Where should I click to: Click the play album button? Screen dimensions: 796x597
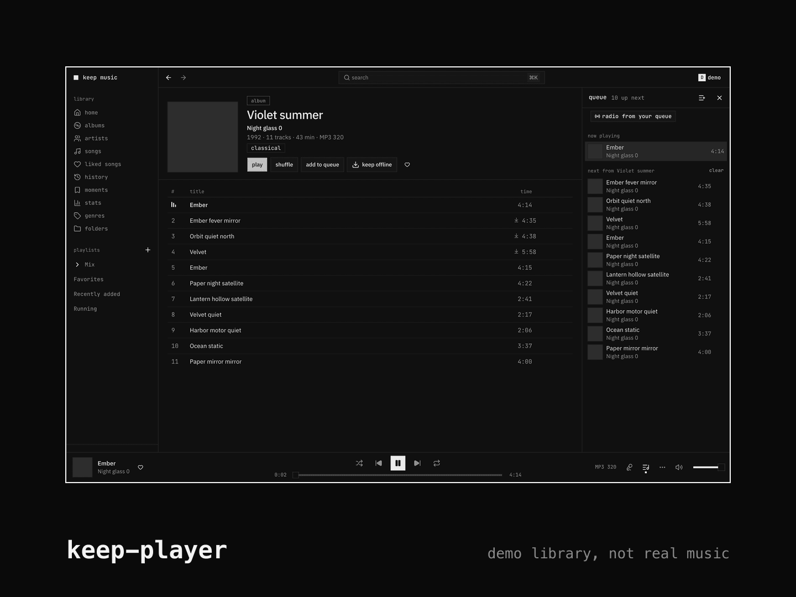click(x=257, y=165)
